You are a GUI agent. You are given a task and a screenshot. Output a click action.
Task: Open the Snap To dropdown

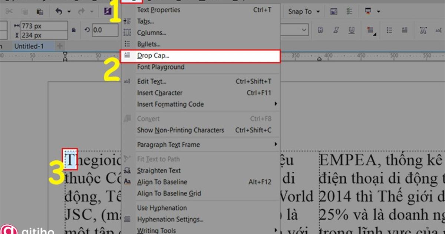click(303, 12)
